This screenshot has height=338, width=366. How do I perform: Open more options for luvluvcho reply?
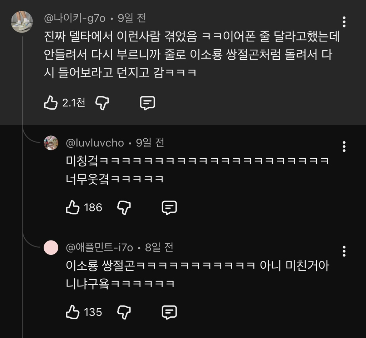point(344,146)
